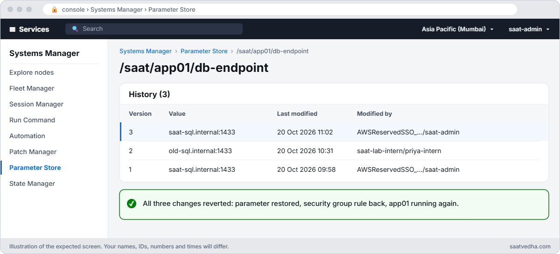The height and width of the screenshot is (254, 560).
Task: Open the Asia Pacific (Mumbai) region dropdown
Action: (x=457, y=29)
